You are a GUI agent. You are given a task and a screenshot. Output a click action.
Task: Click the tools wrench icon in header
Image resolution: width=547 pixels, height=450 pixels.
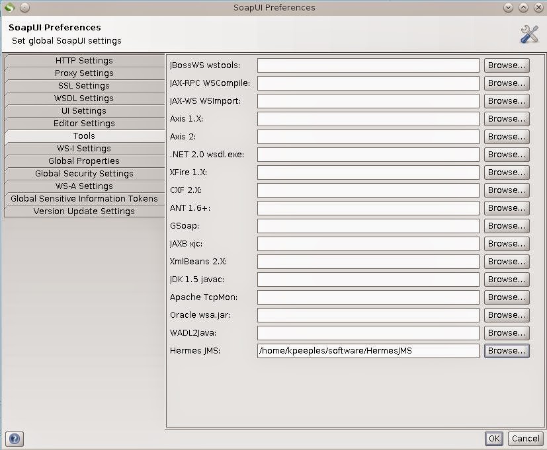pos(529,34)
